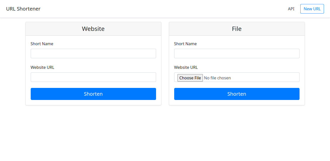Click Shorten in the Website card

(x=93, y=94)
